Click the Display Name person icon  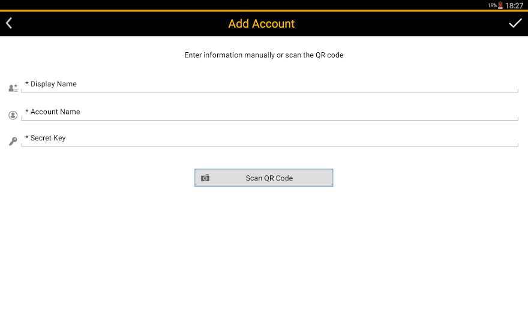[13, 88]
